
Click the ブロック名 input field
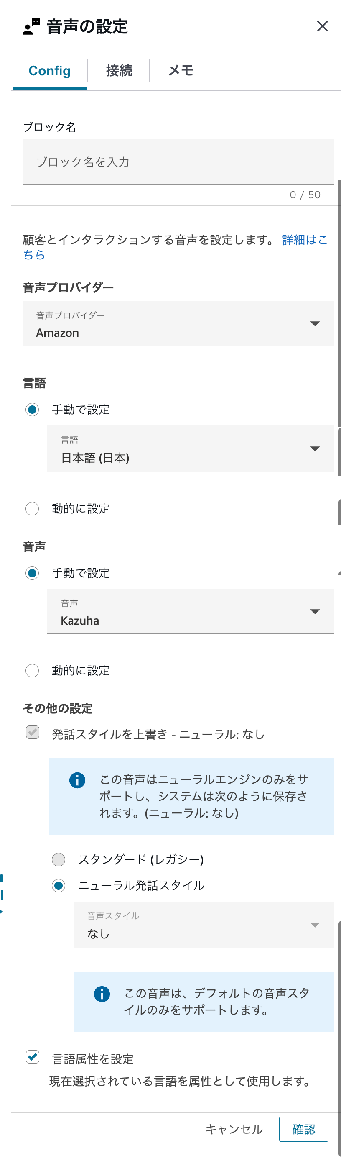178,162
